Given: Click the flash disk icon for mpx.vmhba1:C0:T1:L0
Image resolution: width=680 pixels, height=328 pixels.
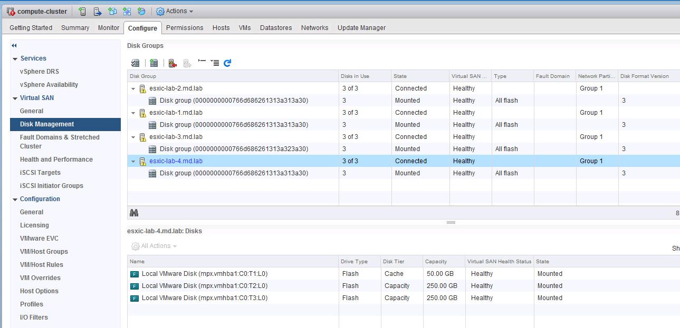Looking at the screenshot, I should (x=134, y=274).
